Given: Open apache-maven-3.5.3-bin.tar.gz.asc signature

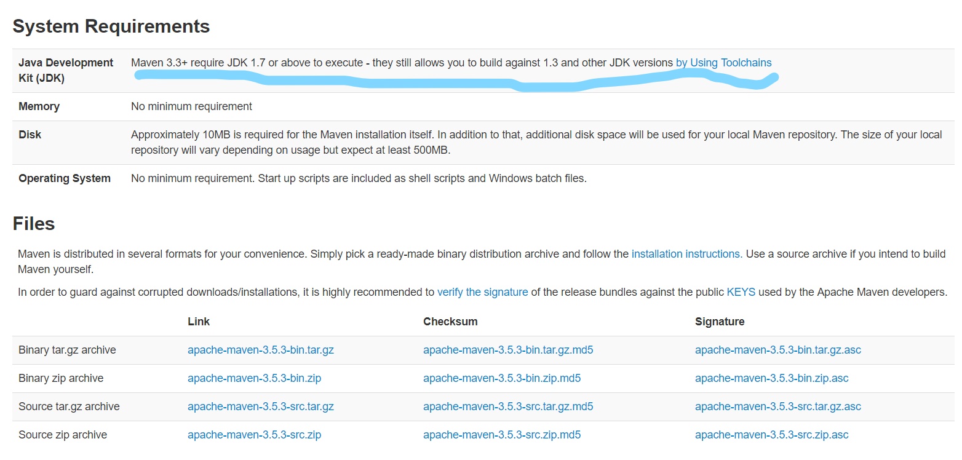Looking at the screenshot, I should [x=778, y=350].
